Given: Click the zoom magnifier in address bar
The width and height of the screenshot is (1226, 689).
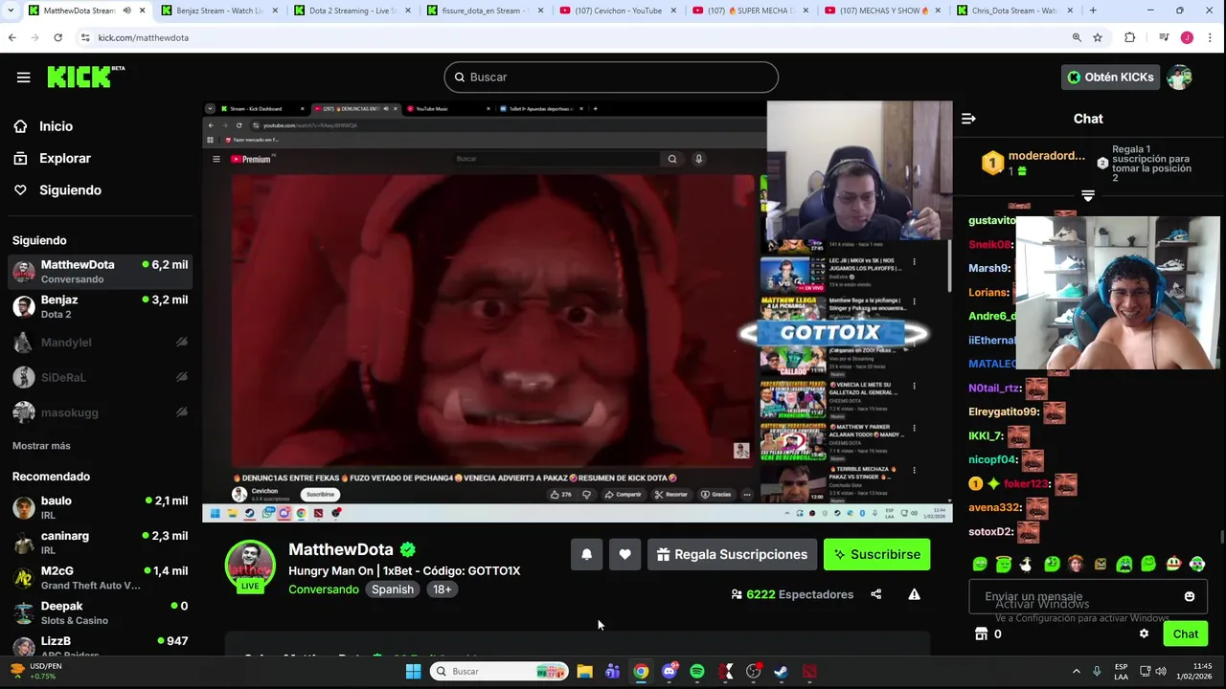Looking at the screenshot, I should tap(1077, 37).
